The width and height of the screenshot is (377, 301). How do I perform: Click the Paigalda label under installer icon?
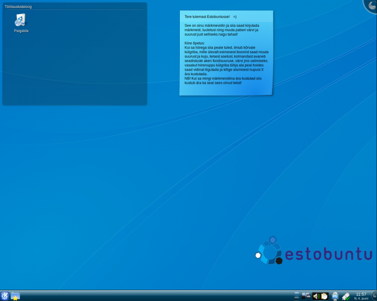21,31
